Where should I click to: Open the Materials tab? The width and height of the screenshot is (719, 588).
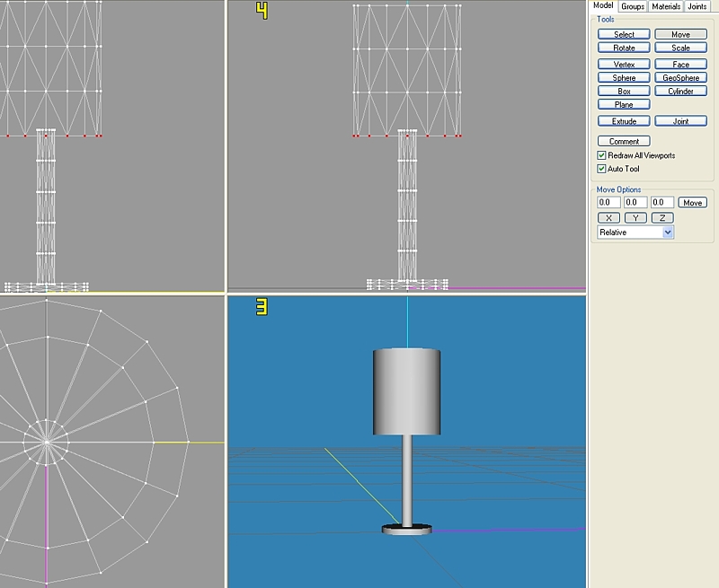pos(666,6)
